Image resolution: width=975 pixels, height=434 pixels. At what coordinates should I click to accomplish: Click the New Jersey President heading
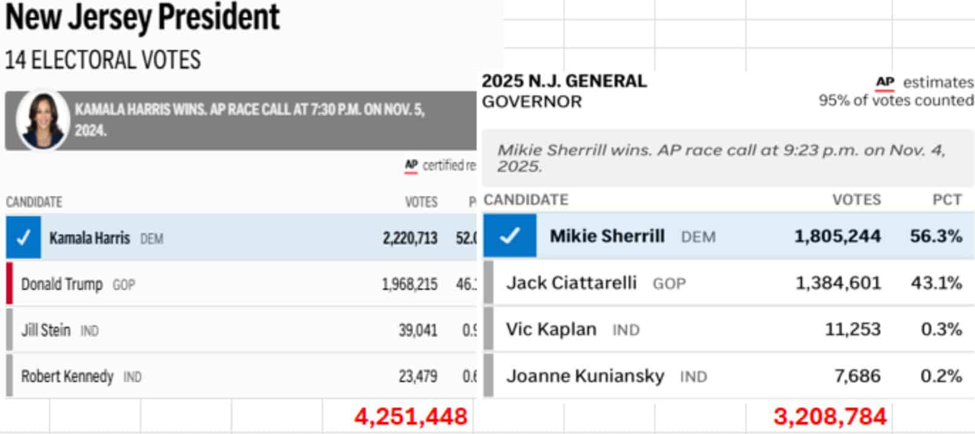pyautogui.click(x=142, y=17)
